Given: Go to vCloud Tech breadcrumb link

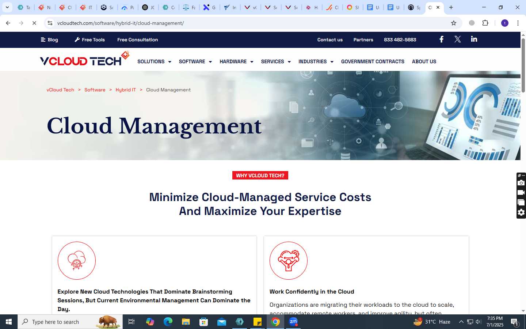Looking at the screenshot, I should (x=60, y=90).
